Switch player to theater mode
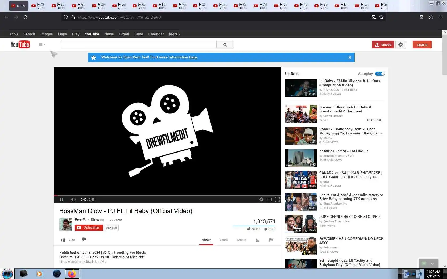The image size is (447, 279). [x=269, y=200]
